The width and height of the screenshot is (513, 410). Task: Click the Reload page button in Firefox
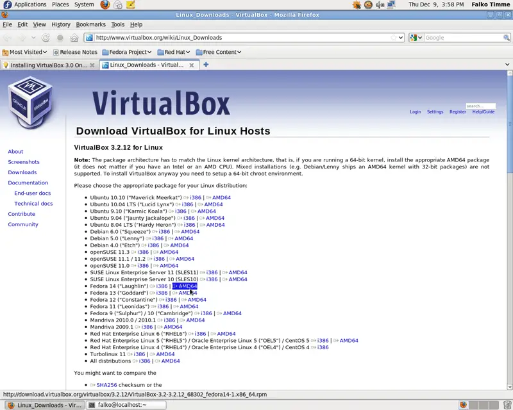click(x=46, y=38)
